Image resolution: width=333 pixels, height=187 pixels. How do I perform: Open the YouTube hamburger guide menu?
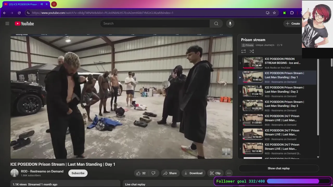click(7, 24)
